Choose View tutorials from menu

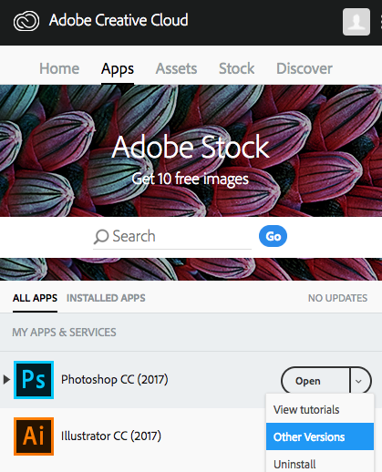(x=320, y=409)
